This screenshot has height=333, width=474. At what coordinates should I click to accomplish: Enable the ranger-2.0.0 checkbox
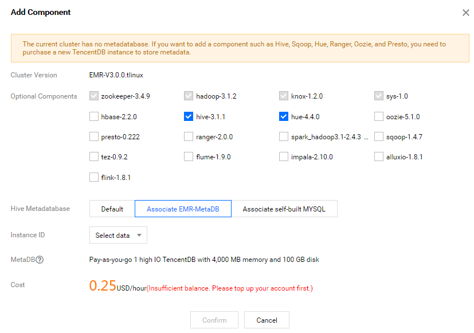(189, 136)
